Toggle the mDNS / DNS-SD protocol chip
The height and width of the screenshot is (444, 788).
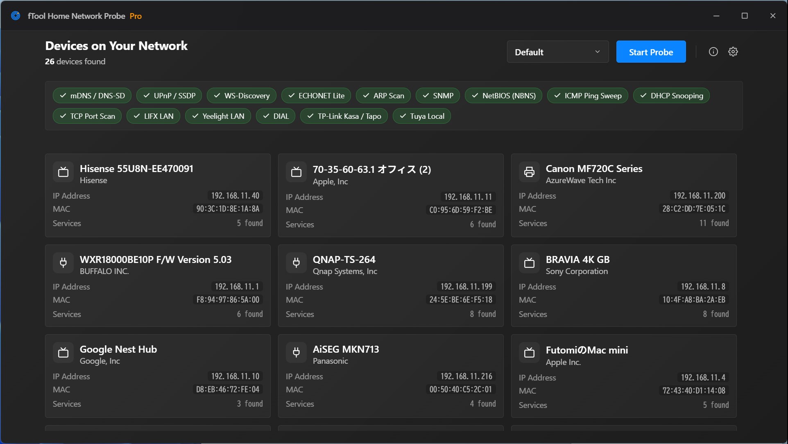(x=92, y=95)
